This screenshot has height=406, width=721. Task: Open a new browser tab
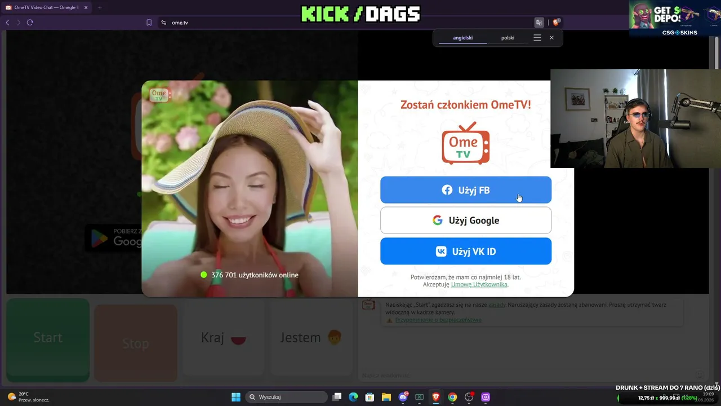100,7
